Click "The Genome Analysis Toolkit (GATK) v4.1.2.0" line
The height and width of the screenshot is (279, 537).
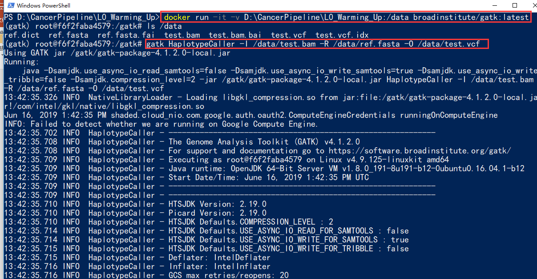point(264,142)
